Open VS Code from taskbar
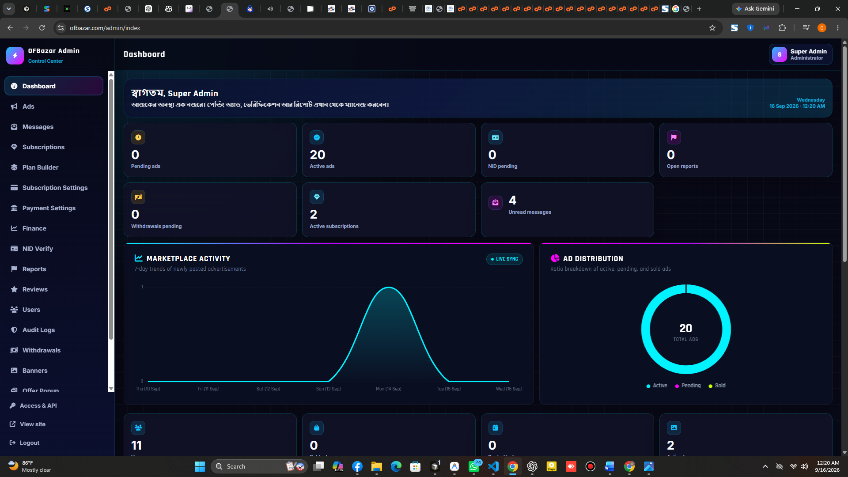Viewport: 848px width, 477px height. pos(493,466)
